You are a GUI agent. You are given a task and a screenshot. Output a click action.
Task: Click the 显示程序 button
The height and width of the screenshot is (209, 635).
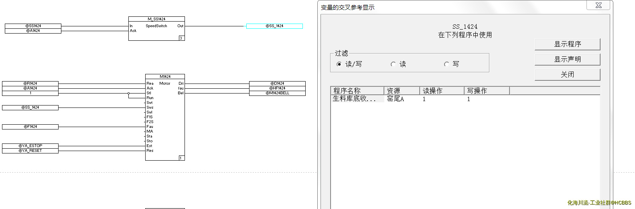coord(567,44)
